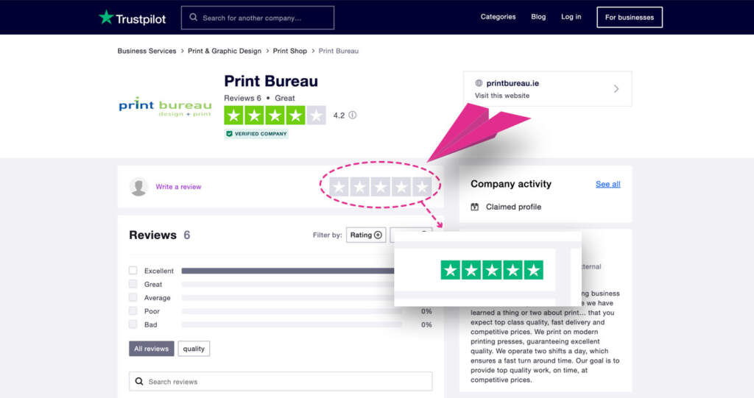The image size is (754, 398).
Task: Open the printbureau.ie chevron arrow
Action: coord(616,89)
